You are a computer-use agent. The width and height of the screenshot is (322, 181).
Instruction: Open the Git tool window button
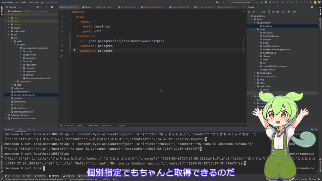coord(8,176)
